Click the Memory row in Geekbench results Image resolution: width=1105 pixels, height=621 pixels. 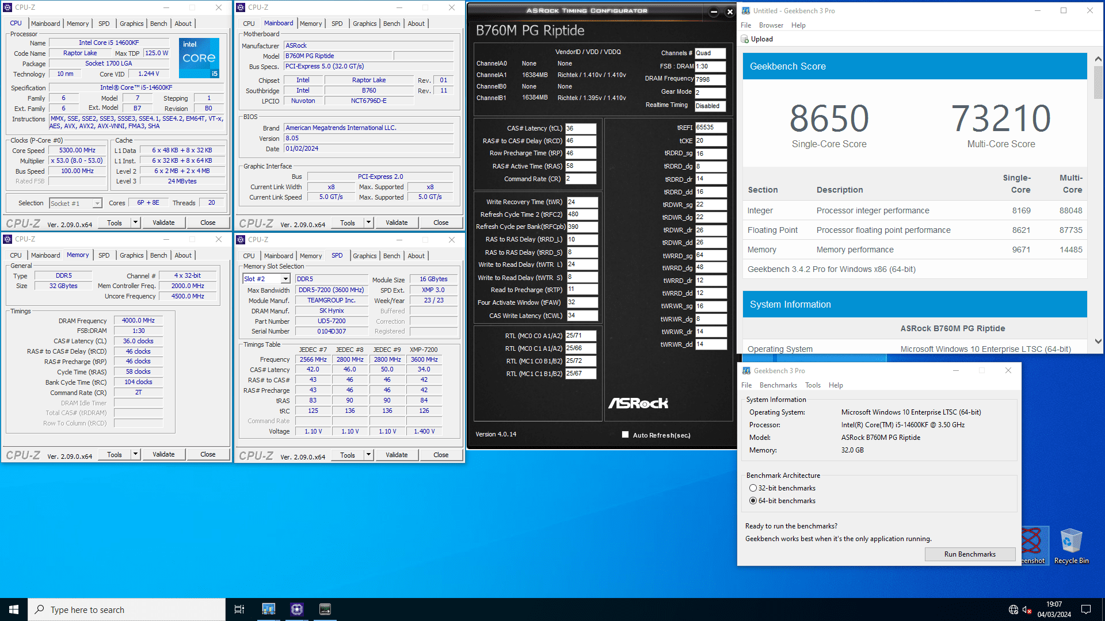(x=915, y=250)
